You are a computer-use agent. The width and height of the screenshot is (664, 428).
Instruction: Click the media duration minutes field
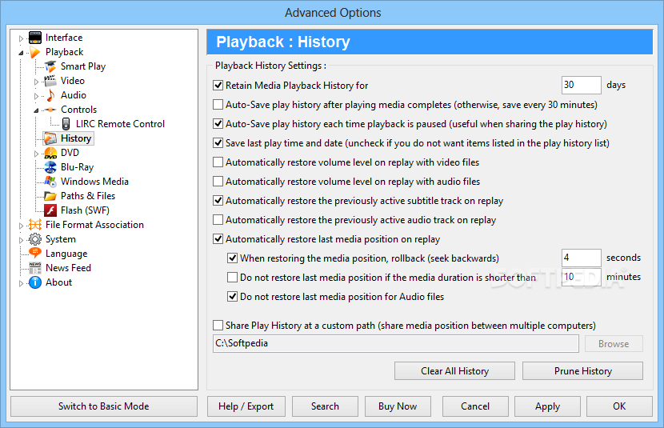point(581,277)
